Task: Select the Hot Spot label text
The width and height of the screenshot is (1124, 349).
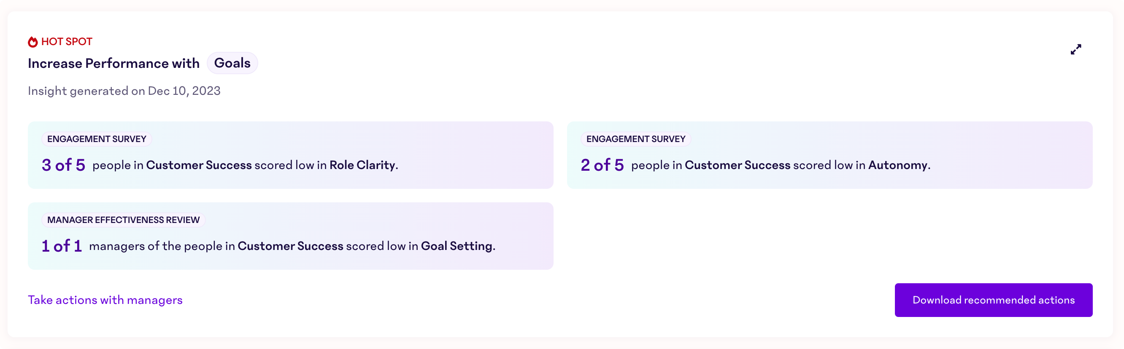Action: coord(66,41)
